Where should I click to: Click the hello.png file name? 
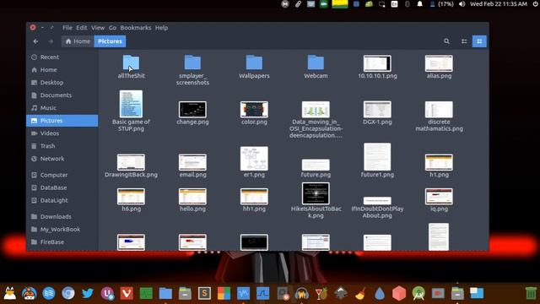point(192,209)
